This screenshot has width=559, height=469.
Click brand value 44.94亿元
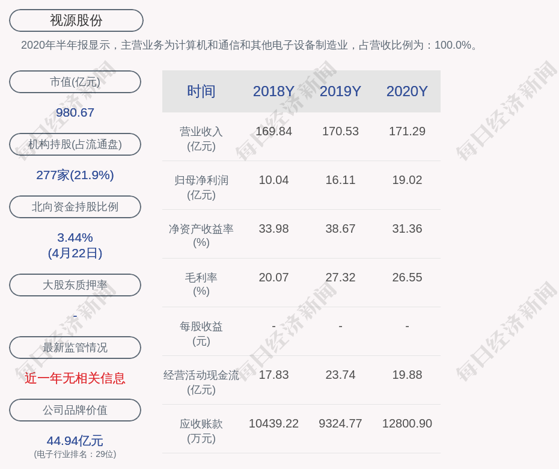75,441
